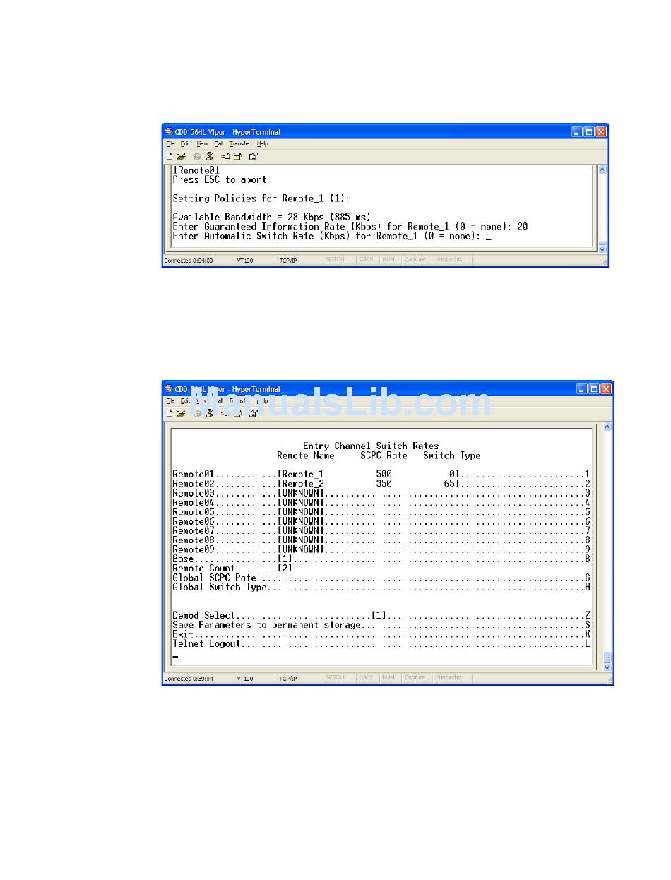Click 'Press ESC to abort' line
671x880 pixels.
click(x=220, y=180)
